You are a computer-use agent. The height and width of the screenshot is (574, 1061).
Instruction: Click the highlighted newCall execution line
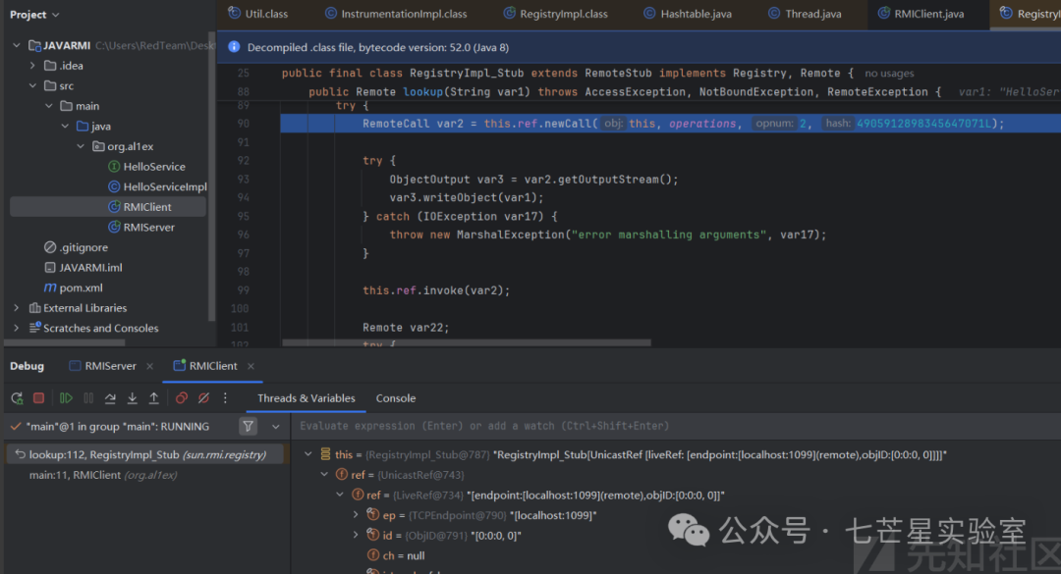(670, 124)
